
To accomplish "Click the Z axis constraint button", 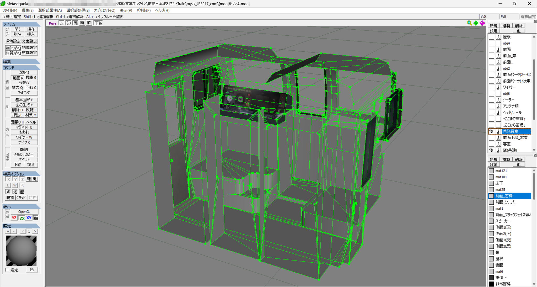I will (x=22, y=179).
